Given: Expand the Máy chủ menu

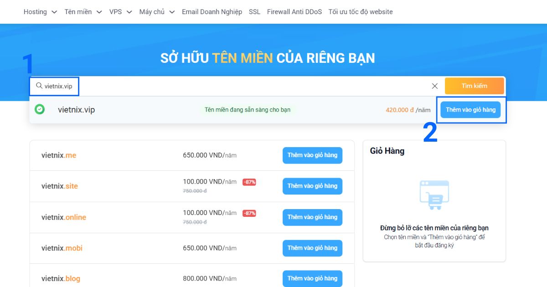Looking at the screenshot, I should [157, 11].
